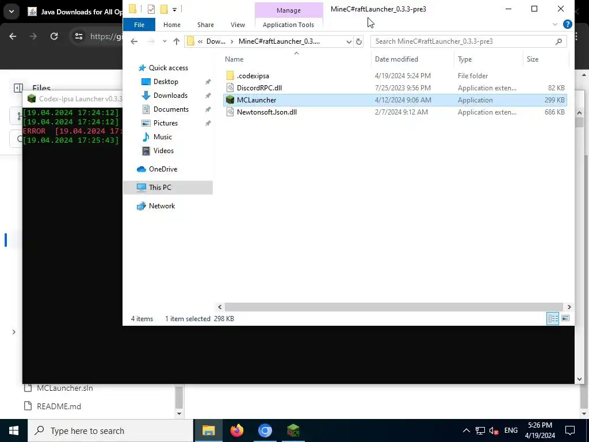Sort files by Date modified column
This screenshot has width=589, height=442.
tap(396, 59)
